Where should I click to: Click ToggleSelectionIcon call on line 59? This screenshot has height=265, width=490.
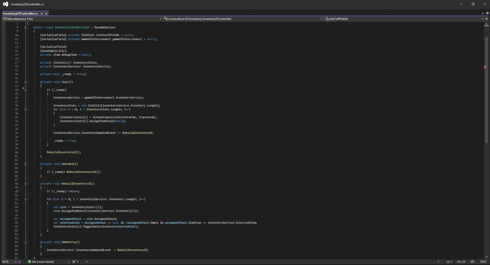[98, 227]
